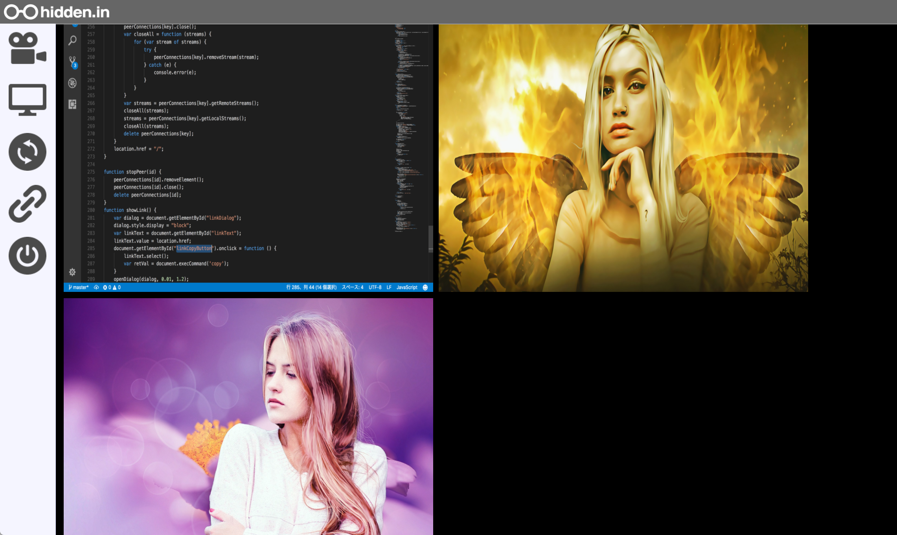Screen dimensions: 897x535
Task: Click the debug bug icon
Action: point(72,83)
